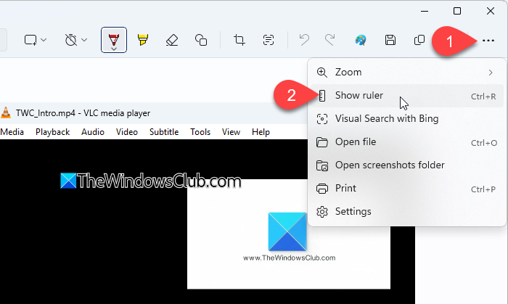Redo the last annotation

click(329, 40)
